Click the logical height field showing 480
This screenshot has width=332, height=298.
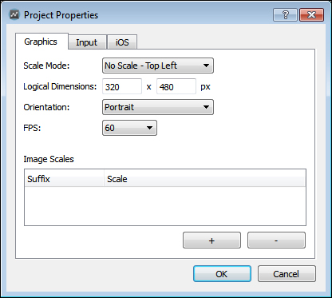tap(176, 86)
